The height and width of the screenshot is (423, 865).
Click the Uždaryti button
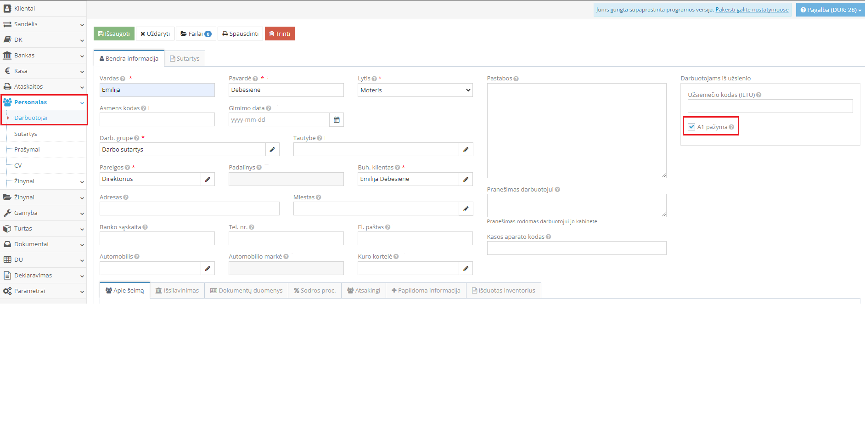pyautogui.click(x=155, y=34)
